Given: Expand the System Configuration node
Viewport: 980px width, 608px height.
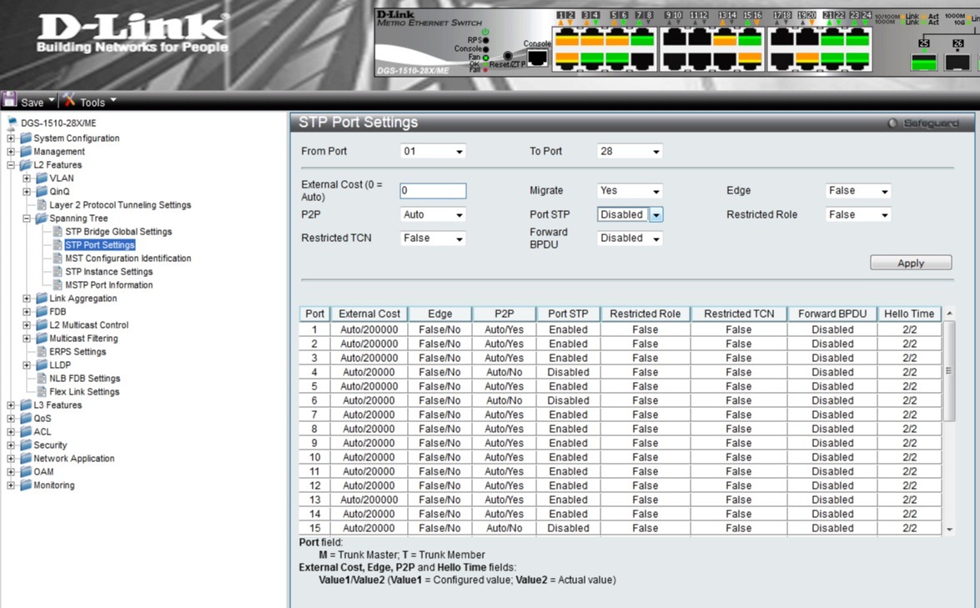Looking at the screenshot, I should pos(11,138).
